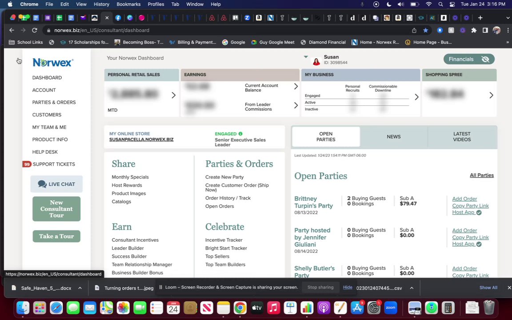
Task: Copy Party Link for Brittney Turpin's Party
Action: [470, 206]
